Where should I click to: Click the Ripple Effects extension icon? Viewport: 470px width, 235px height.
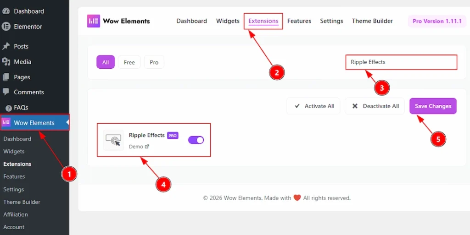113,140
